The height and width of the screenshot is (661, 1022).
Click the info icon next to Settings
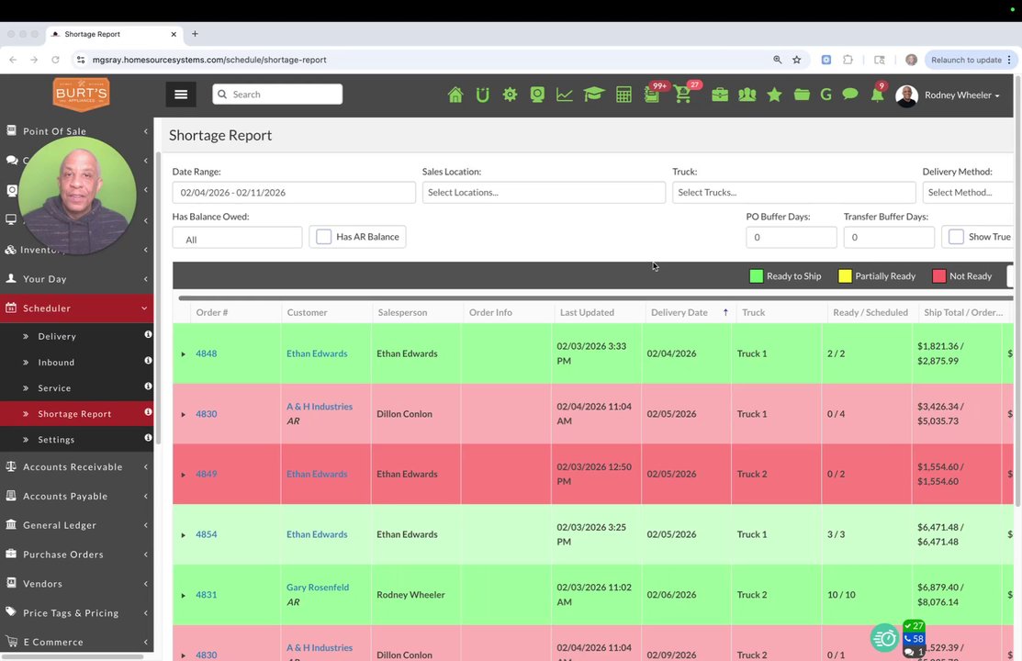[x=148, y=438]
